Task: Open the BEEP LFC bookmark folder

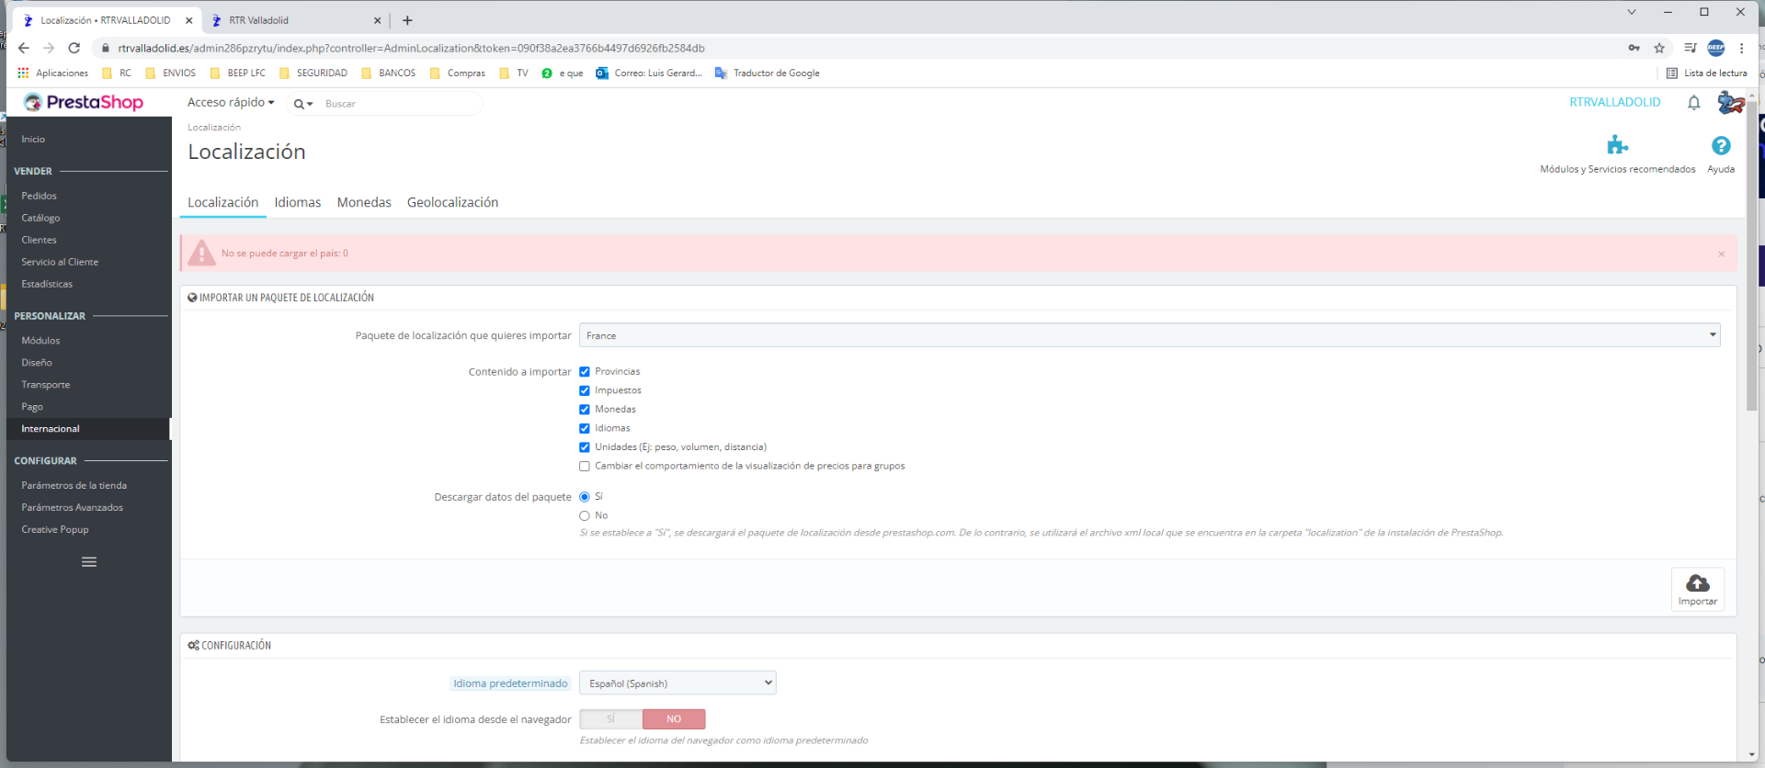Action: click(237, 73)
